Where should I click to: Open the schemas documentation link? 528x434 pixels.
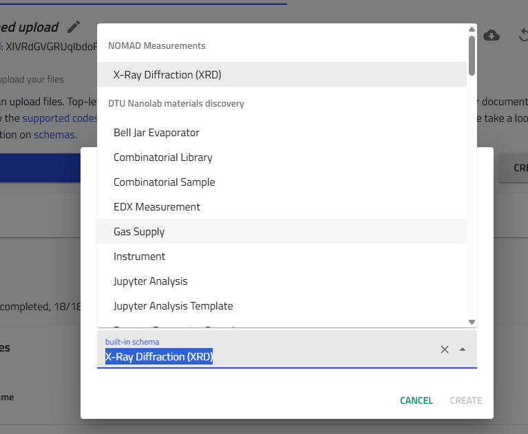point(54,135)
